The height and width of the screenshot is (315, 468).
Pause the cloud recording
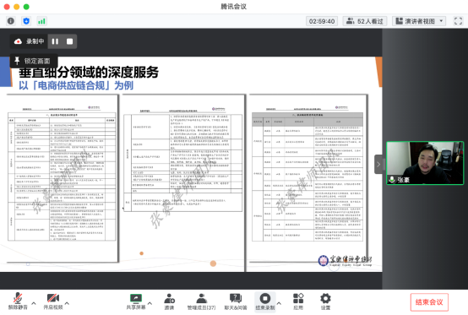pos(55,41)
